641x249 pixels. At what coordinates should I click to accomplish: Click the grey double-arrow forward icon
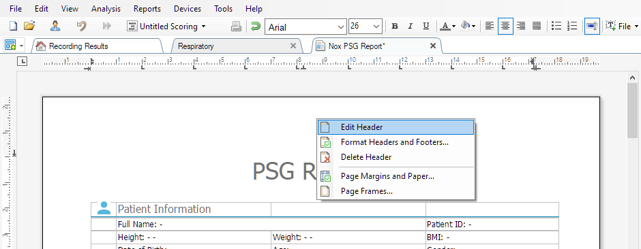106,26
